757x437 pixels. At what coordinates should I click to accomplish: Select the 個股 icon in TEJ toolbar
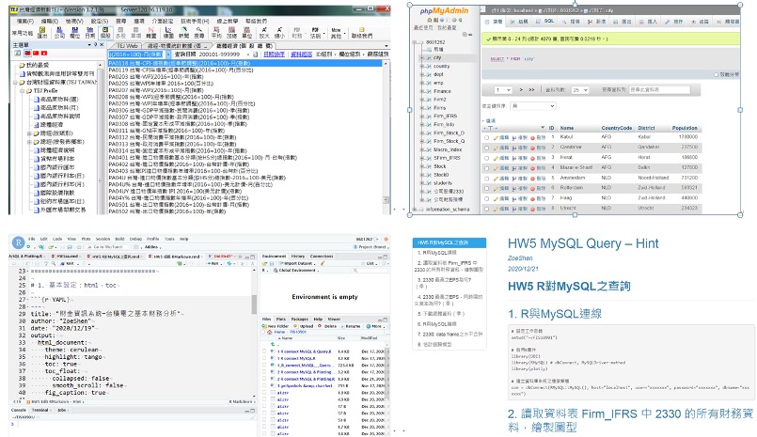105,33
